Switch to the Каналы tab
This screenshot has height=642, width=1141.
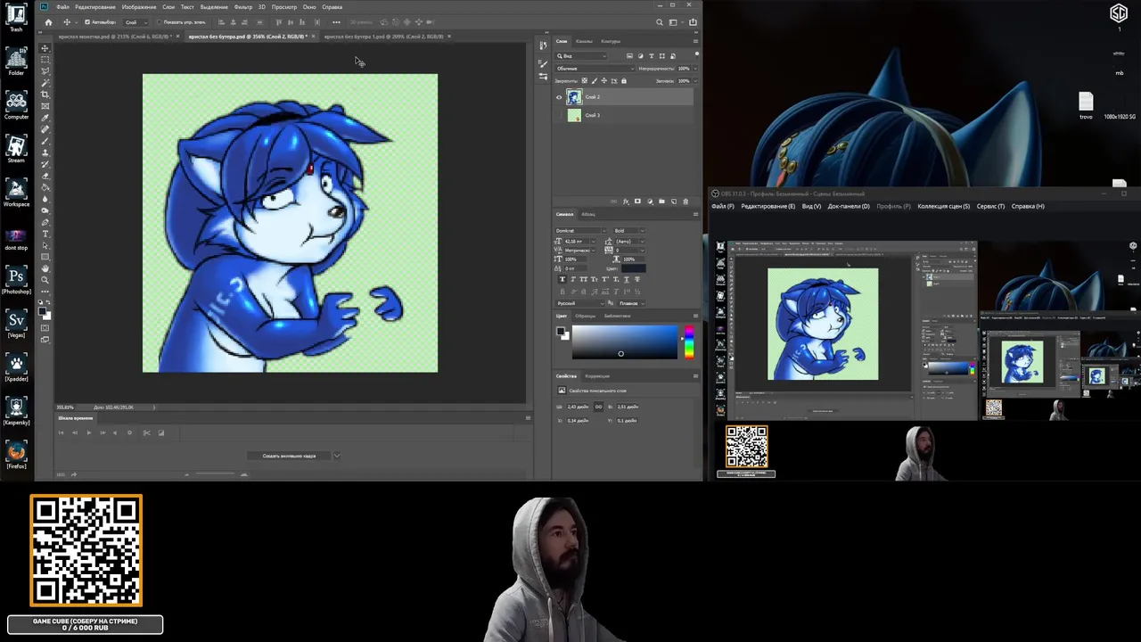[x=584, y=41]
